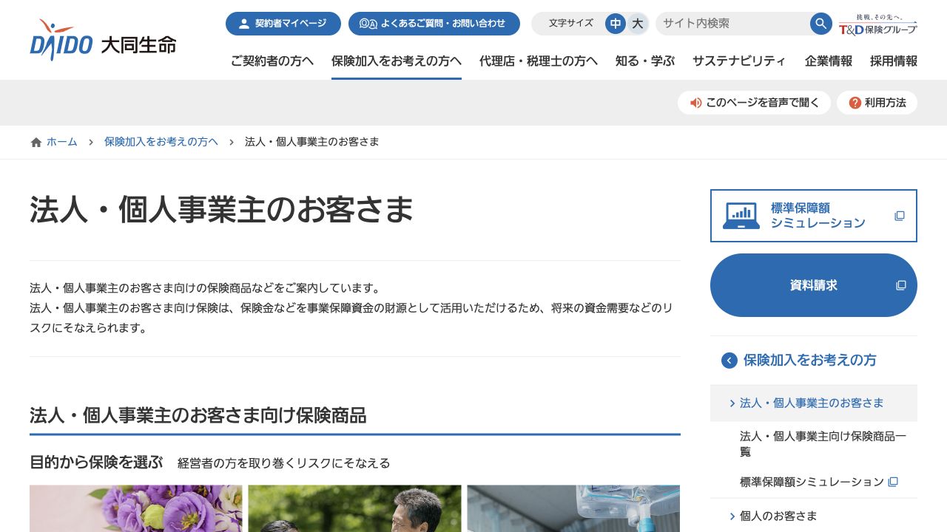The width and height of the screenshot is (947, 532).
Task: Open サステナビリティ menu
Action: pos(739,61)
